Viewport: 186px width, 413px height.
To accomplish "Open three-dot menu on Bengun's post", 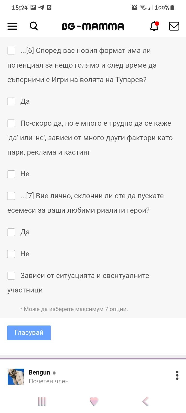I will (x=177, y=375).
